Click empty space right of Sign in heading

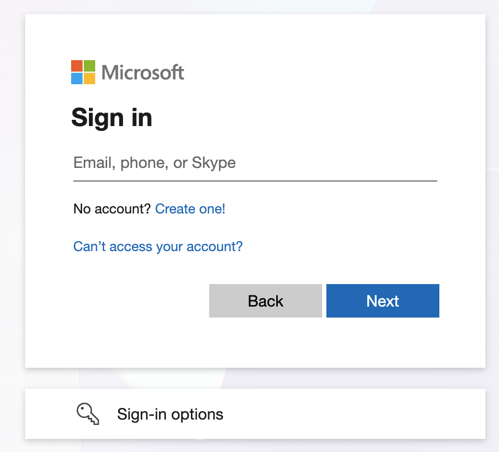click(x=314, y=117)
